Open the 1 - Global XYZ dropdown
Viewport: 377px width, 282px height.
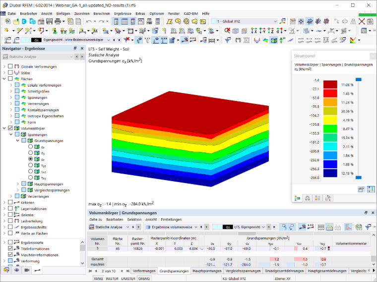(x=245, y=21)
